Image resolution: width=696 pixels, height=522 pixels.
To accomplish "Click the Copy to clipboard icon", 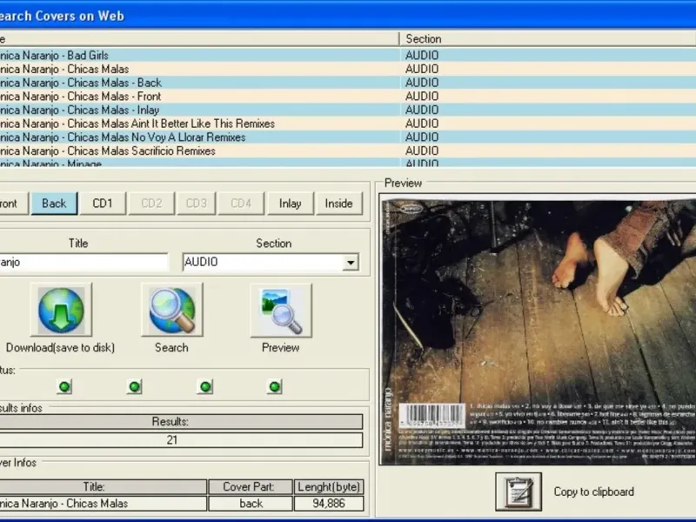I will 519,492.
